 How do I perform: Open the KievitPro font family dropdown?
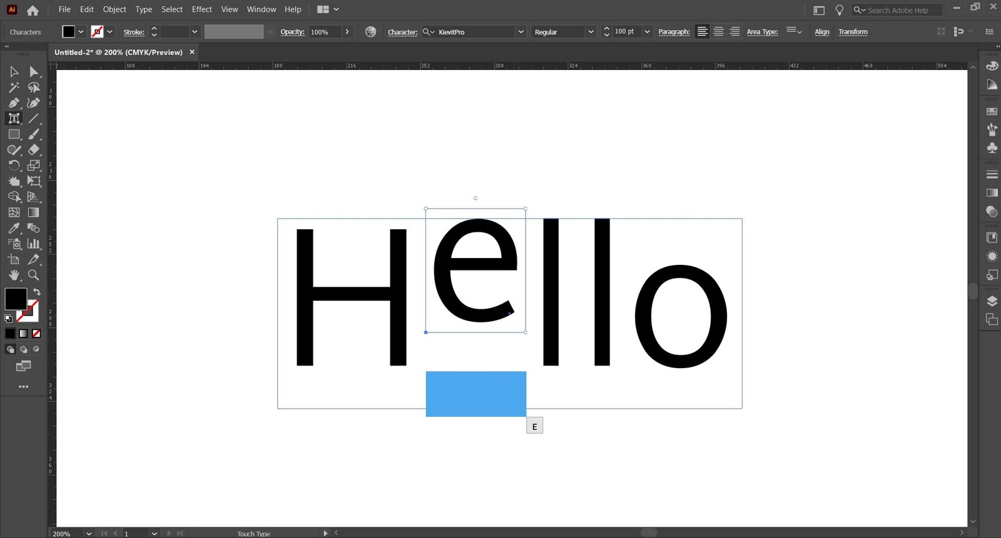(521, 32)
